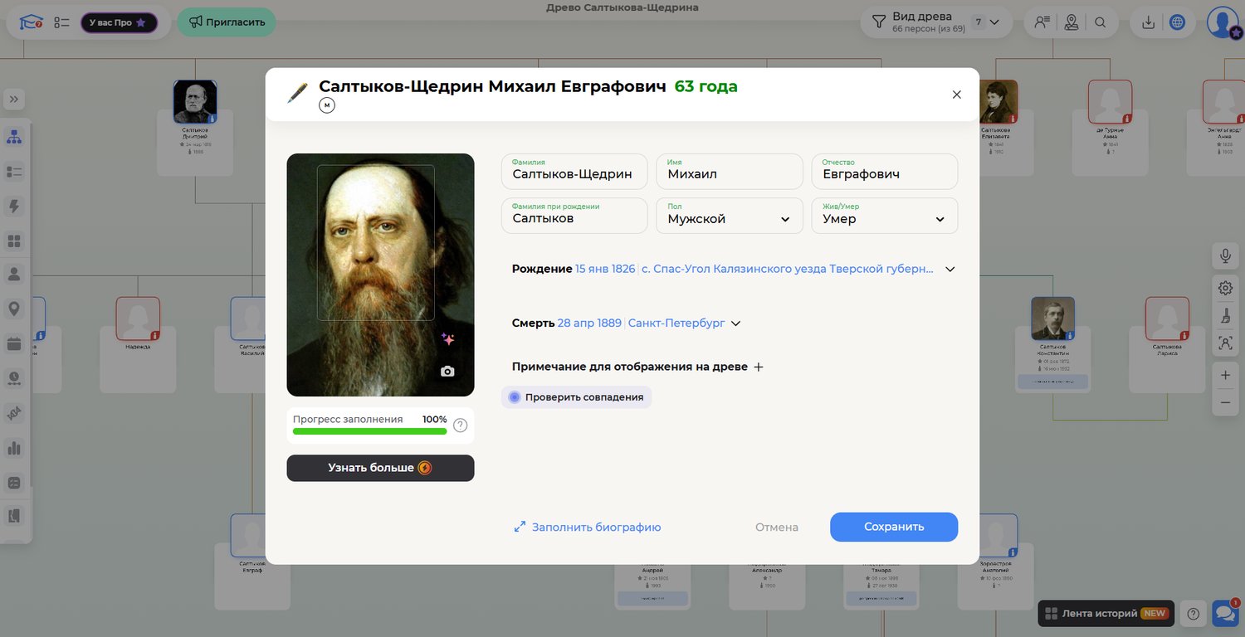Open tree settings gear icon
Screen dimensions: 1245x637
coord(1225,288)
